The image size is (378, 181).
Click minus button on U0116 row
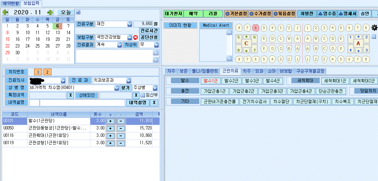(121, 136)
